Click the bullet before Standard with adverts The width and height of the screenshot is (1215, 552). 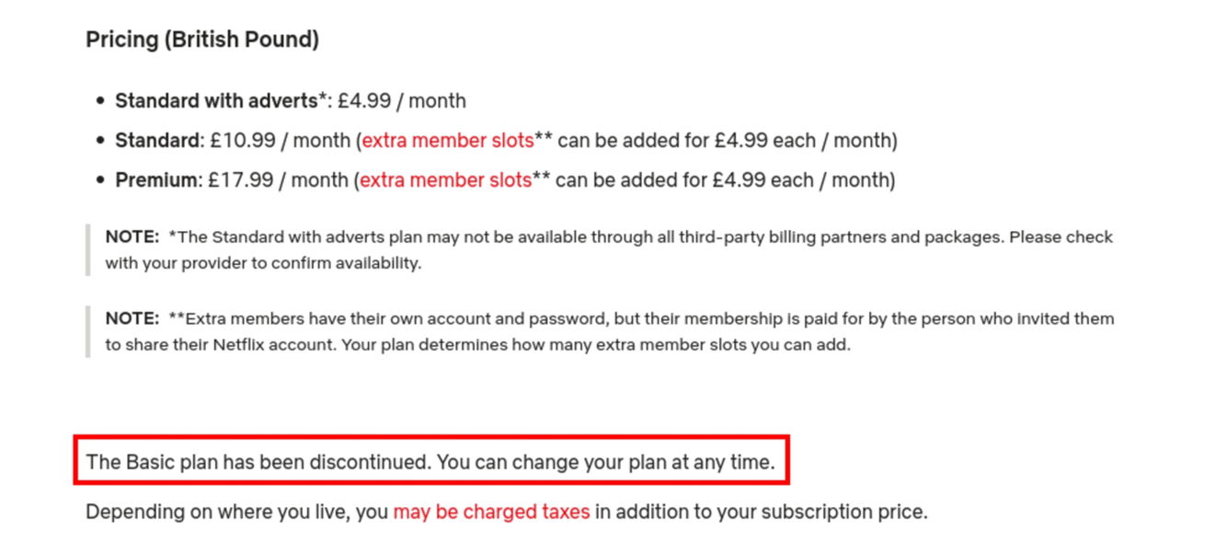(x=100, y=101)
